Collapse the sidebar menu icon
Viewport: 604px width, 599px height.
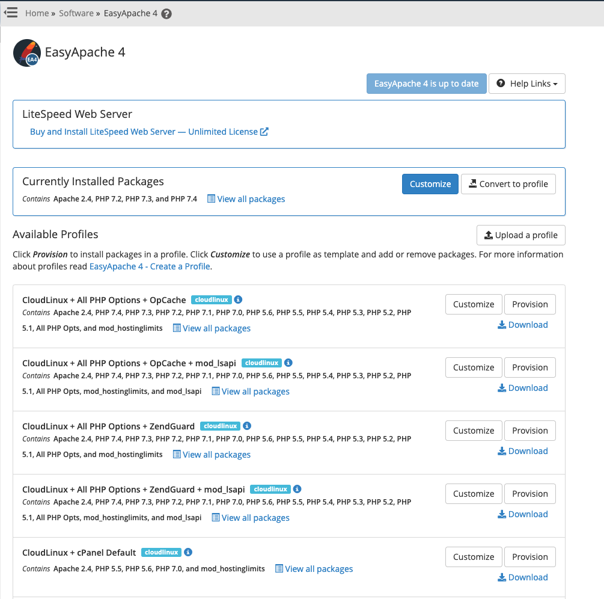point(11,13)
